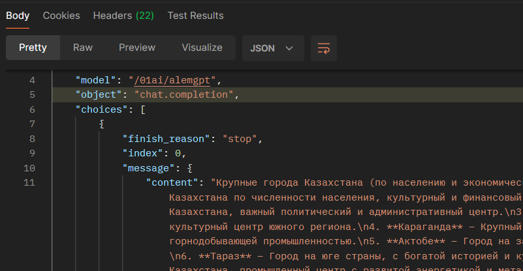The height and width of the screenshot is (271, 523).
Task: Click the "stop" string value
Action: coord(242,139)
